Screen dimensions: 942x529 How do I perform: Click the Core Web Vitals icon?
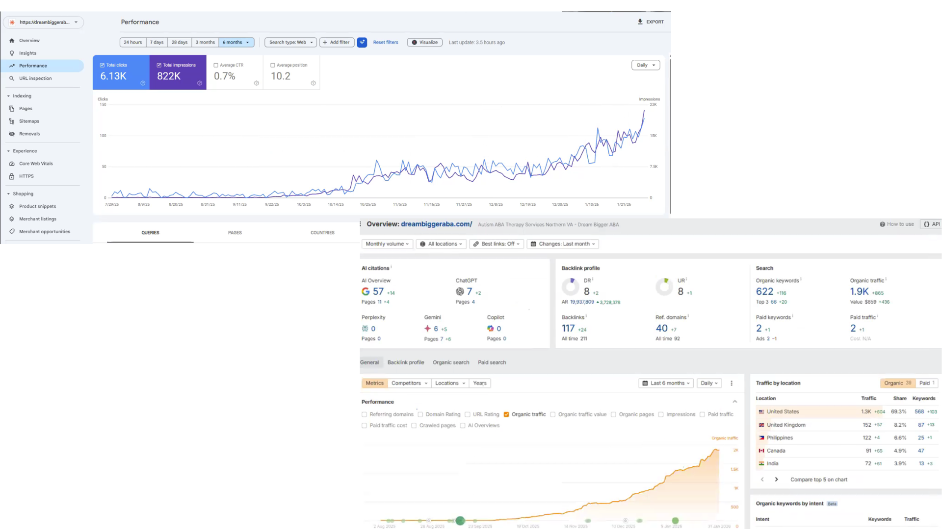(x=12, y=164)
